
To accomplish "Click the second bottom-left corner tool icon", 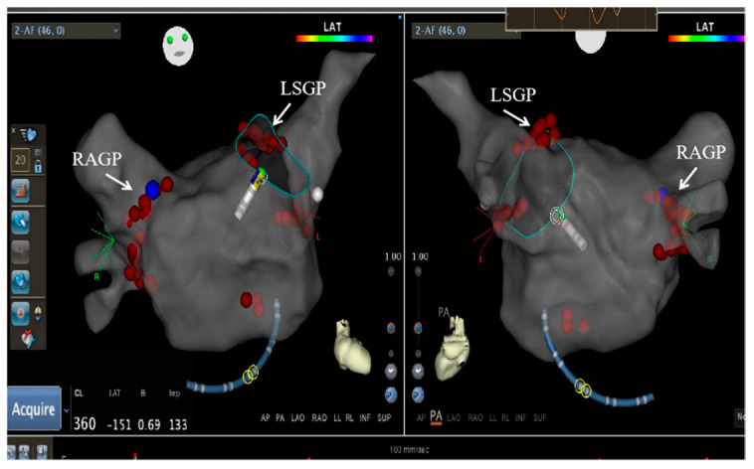I will tap(24, 452).
